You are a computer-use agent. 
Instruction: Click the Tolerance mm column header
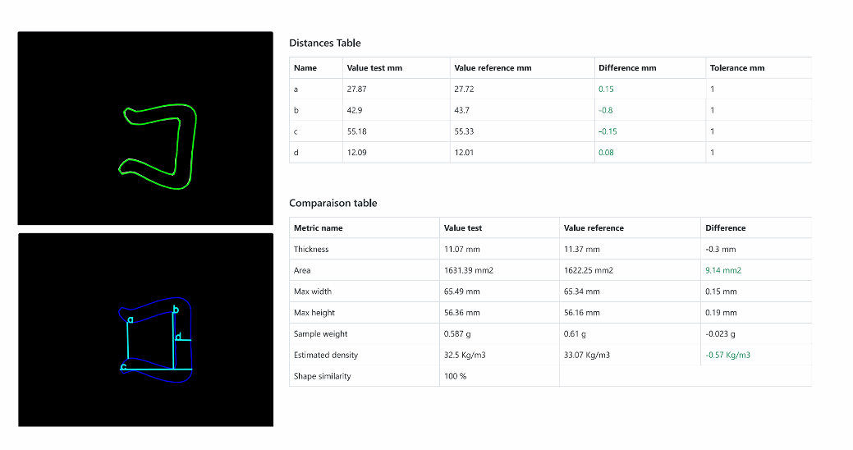[x=737, y=68]
